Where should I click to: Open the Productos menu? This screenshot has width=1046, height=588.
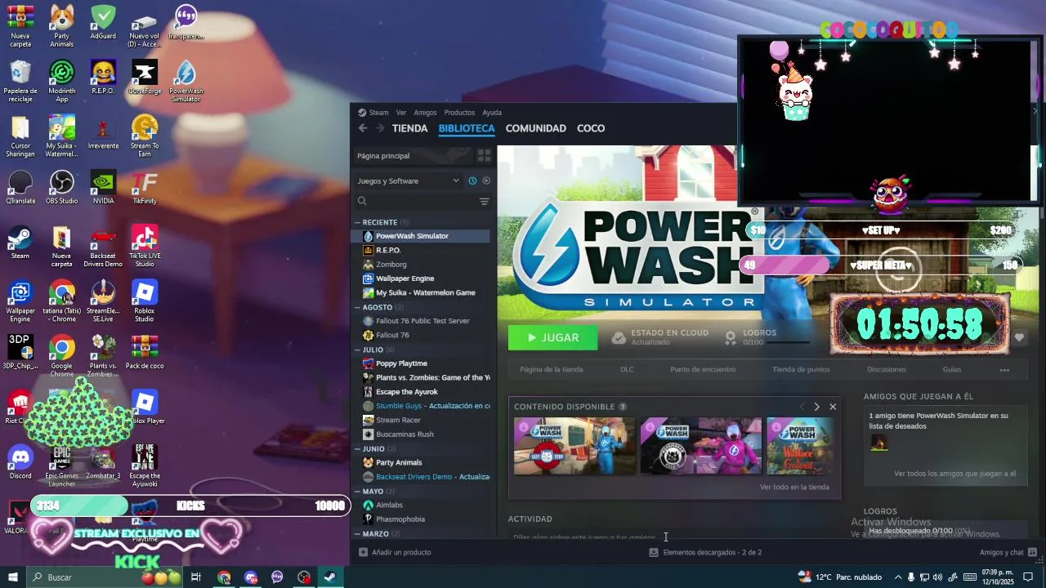pos(459,113)
